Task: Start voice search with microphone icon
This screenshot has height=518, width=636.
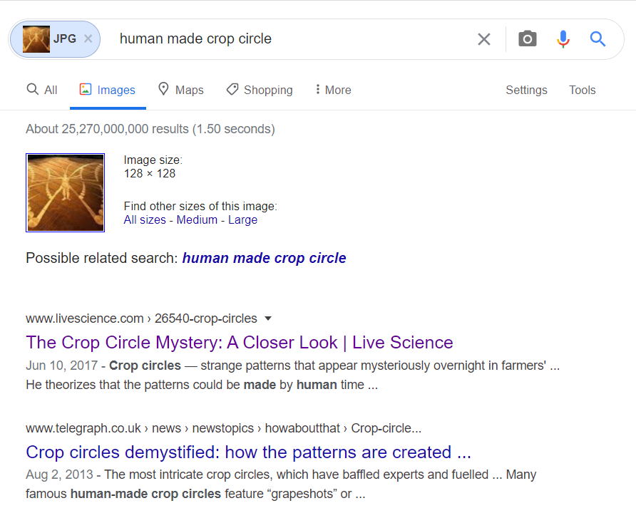Action: 563,39
